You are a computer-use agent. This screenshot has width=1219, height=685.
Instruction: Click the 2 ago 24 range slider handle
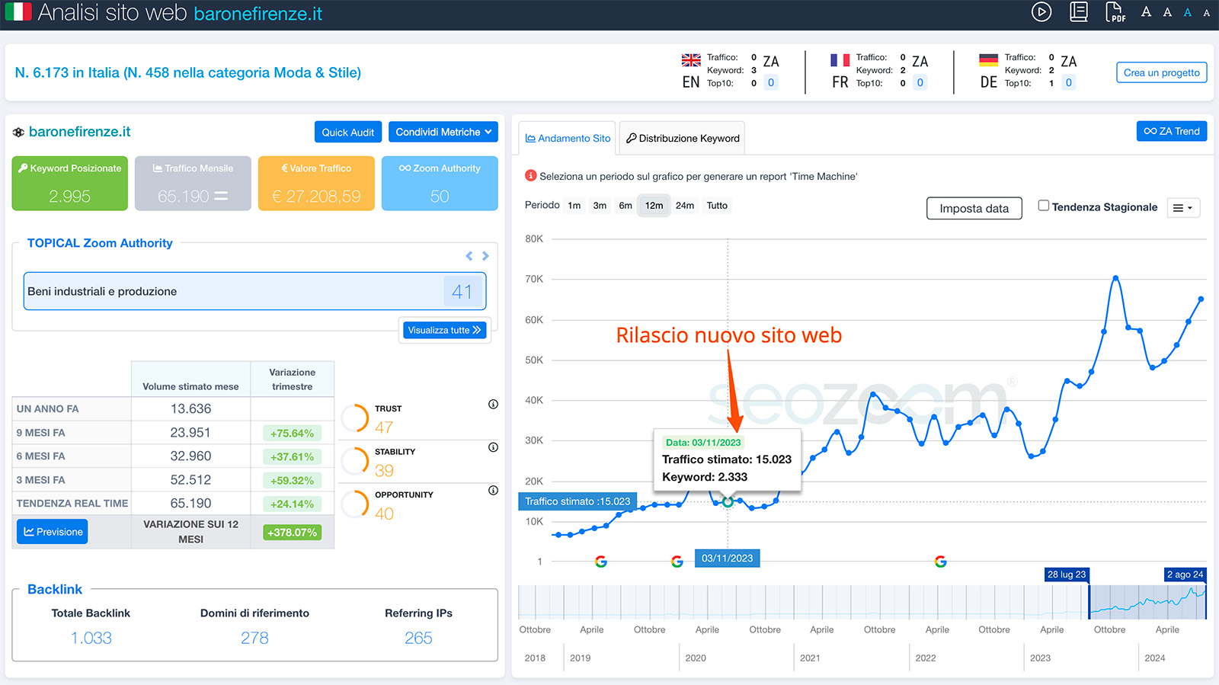[x=1205, y=602]
